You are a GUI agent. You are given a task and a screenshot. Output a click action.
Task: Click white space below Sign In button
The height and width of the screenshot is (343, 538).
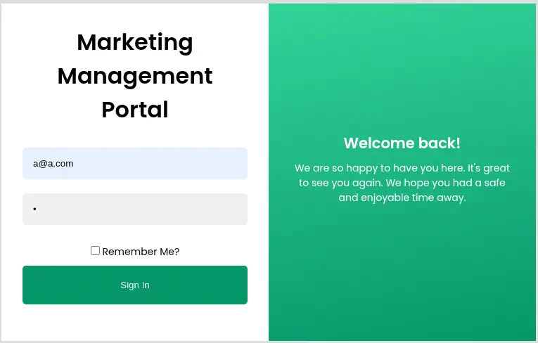(134, 322)
